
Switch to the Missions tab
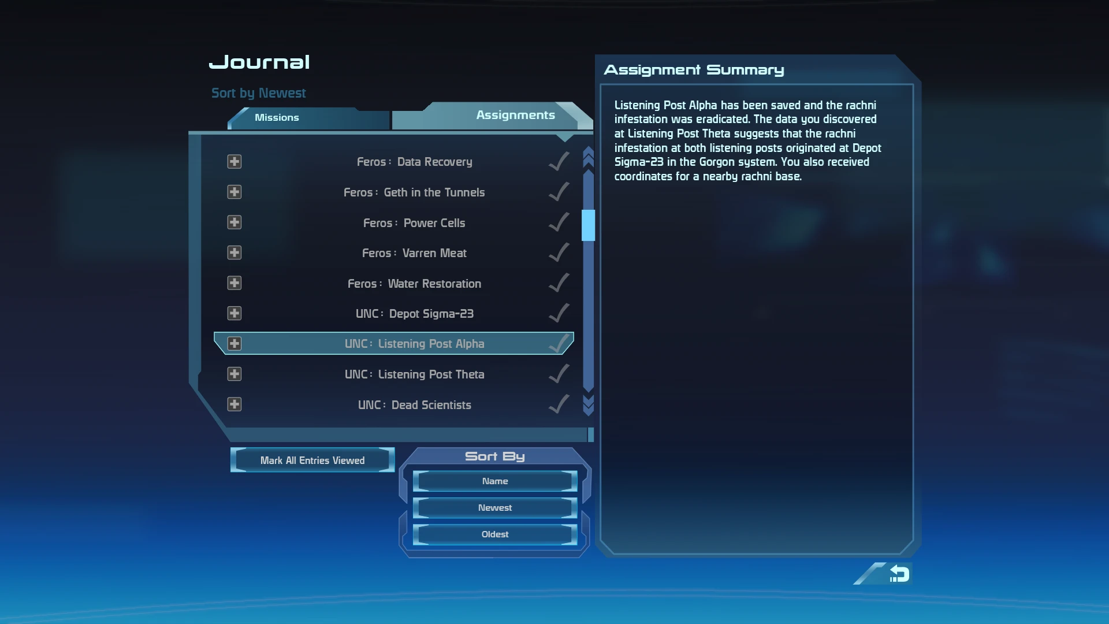click(x=308, y=118)
